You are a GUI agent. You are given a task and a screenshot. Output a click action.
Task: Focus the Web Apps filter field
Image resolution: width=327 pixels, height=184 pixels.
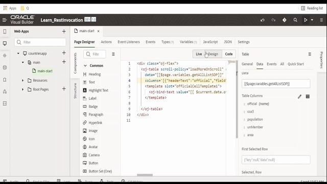[40, 42]
